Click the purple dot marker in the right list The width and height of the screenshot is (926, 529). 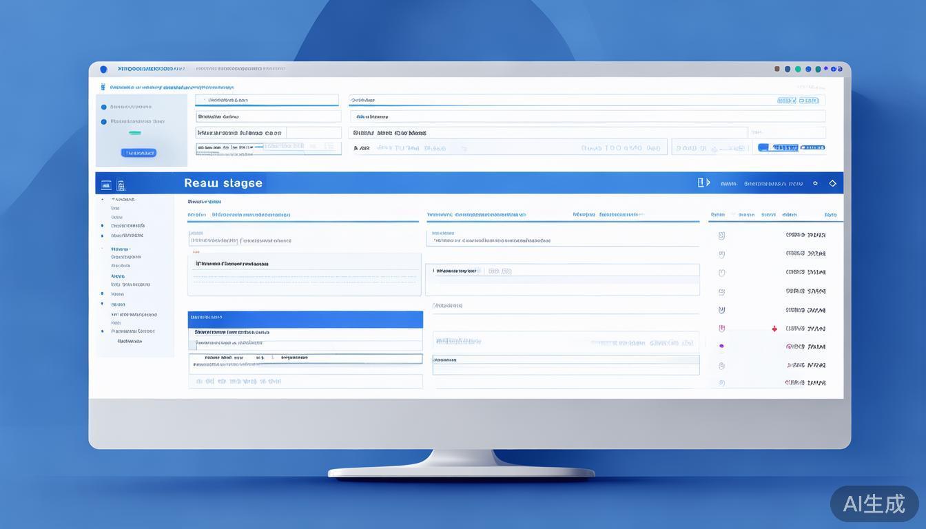721,346
